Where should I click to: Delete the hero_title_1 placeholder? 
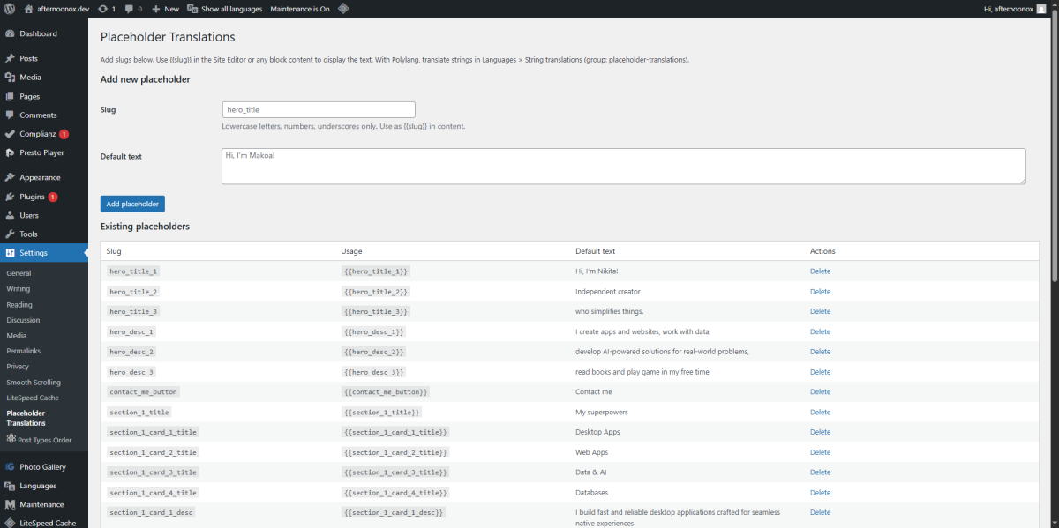pyautogui.click(x=820, y=271)
